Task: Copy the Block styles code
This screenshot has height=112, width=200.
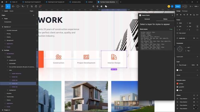Action: [x=171, y=29]
